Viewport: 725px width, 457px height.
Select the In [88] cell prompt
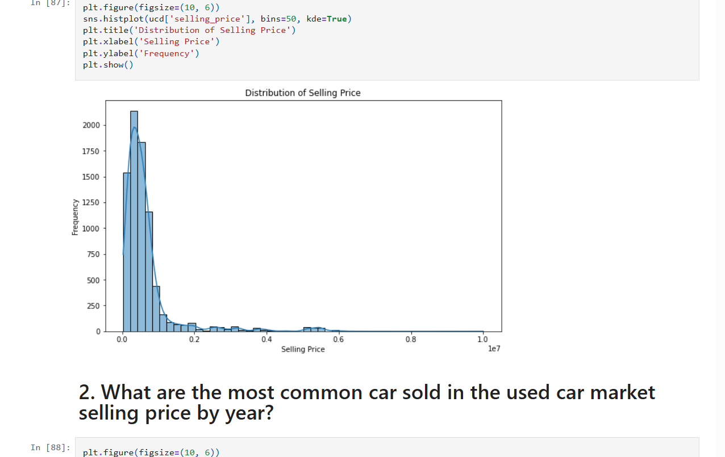pos(51,447)
